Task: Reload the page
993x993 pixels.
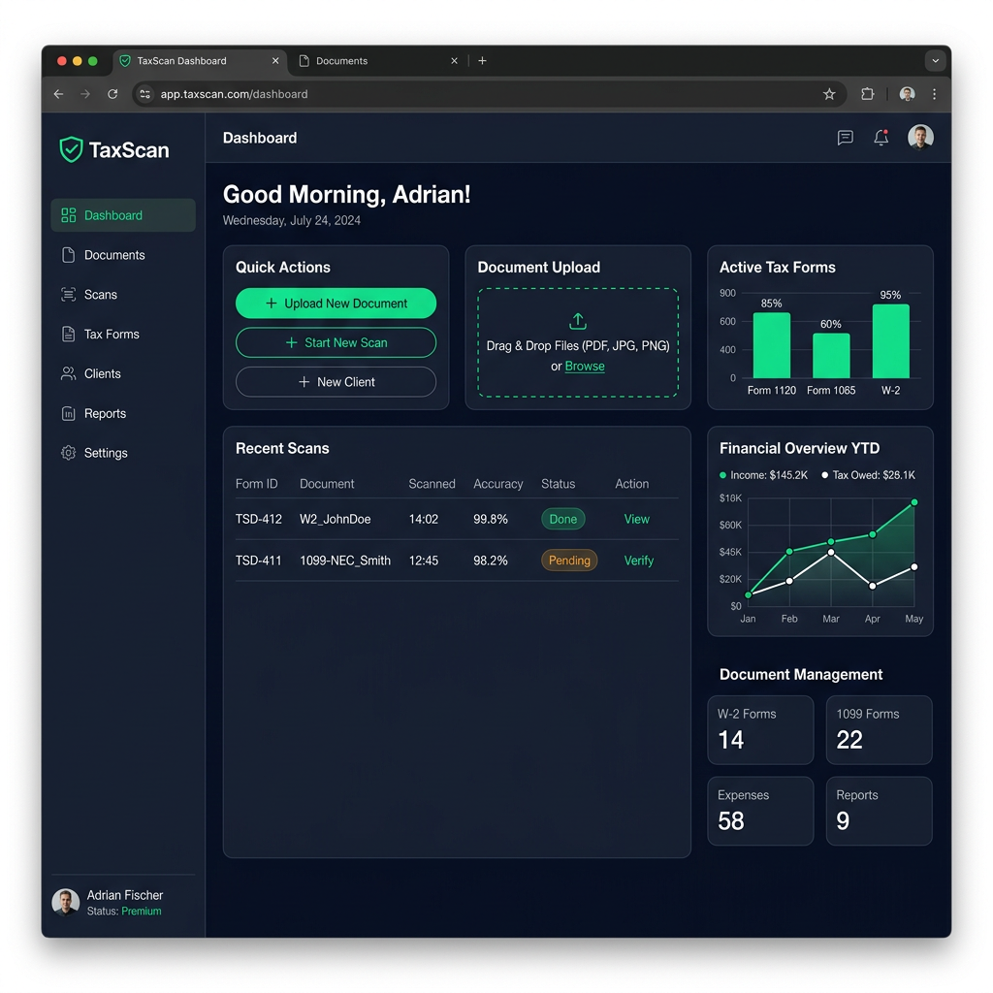Action: click(112, 94)
